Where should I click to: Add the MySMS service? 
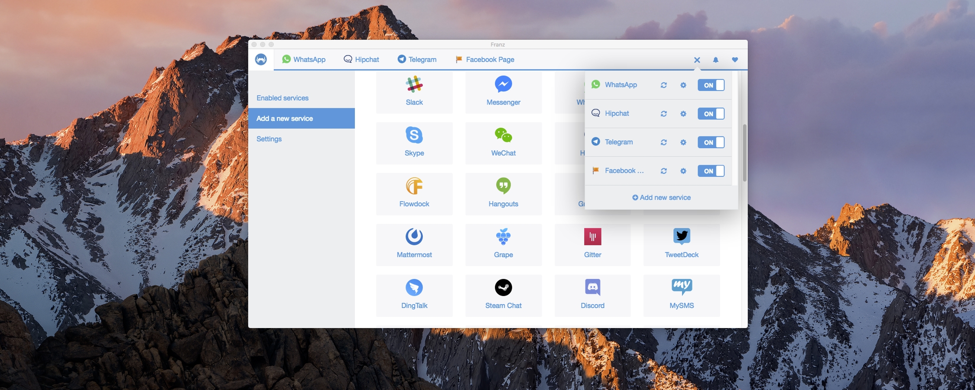click(x=682, y=296)
